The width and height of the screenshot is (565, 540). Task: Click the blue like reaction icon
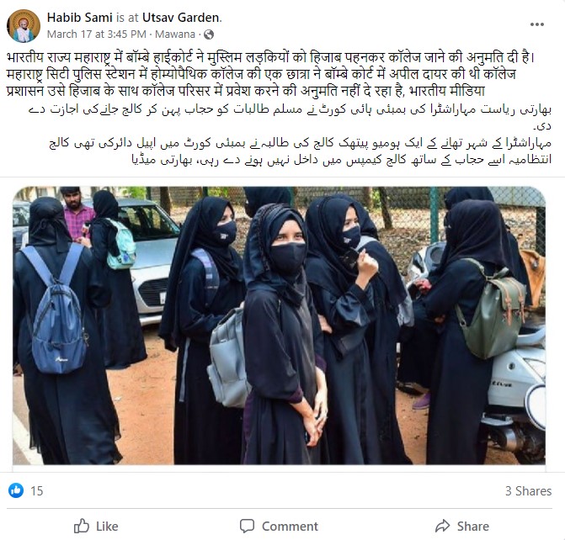(16, 490)
